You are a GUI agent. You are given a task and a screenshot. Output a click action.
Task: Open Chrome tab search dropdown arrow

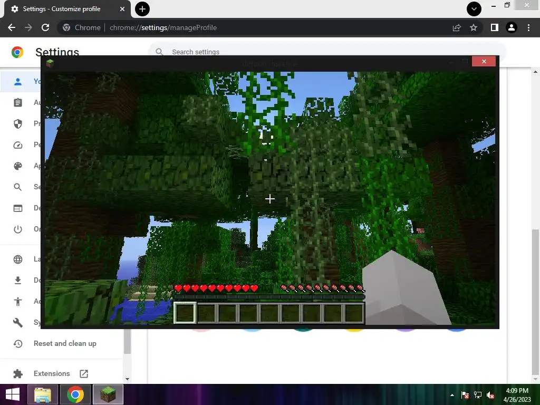[x=474, y=9]
